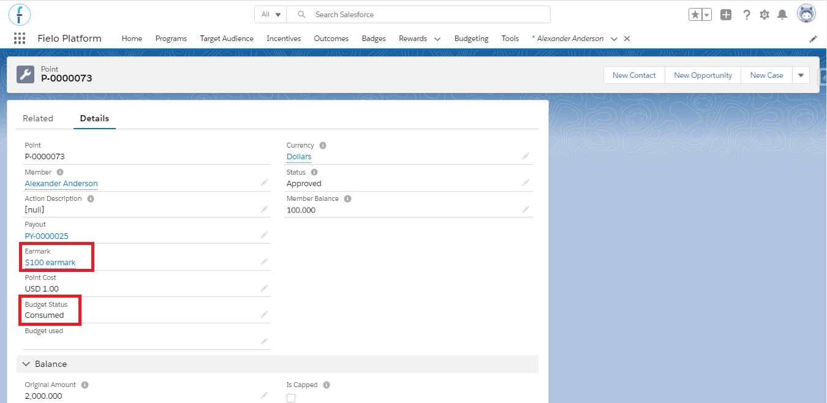Open Alexander Anderson tab dropdown chevron
This screenshot has height=403, width=827.
[x=614, y=39]
